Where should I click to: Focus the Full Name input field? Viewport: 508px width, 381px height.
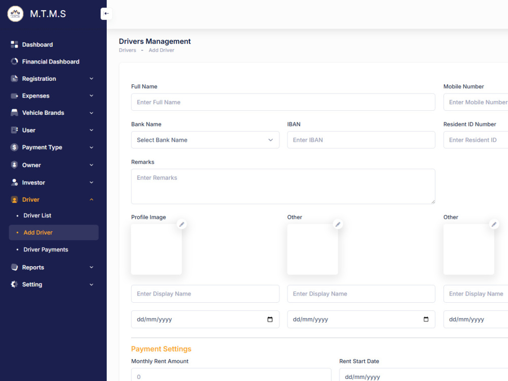coord(283,102)
